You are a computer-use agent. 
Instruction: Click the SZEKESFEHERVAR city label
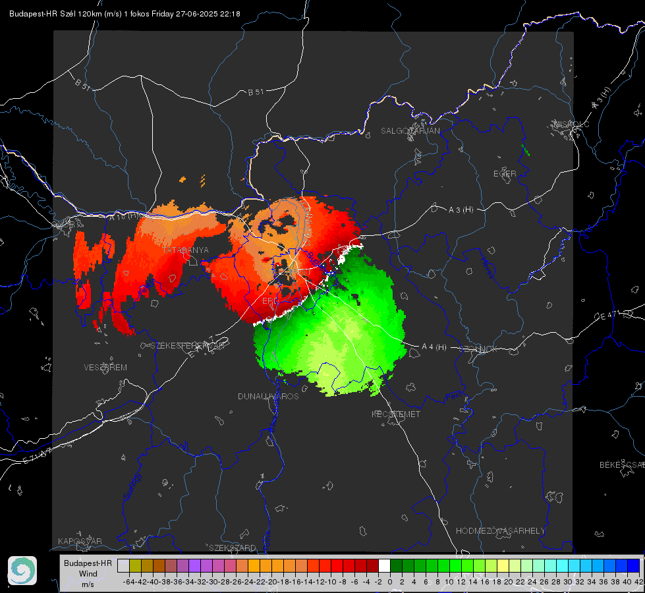pos(189,346)
